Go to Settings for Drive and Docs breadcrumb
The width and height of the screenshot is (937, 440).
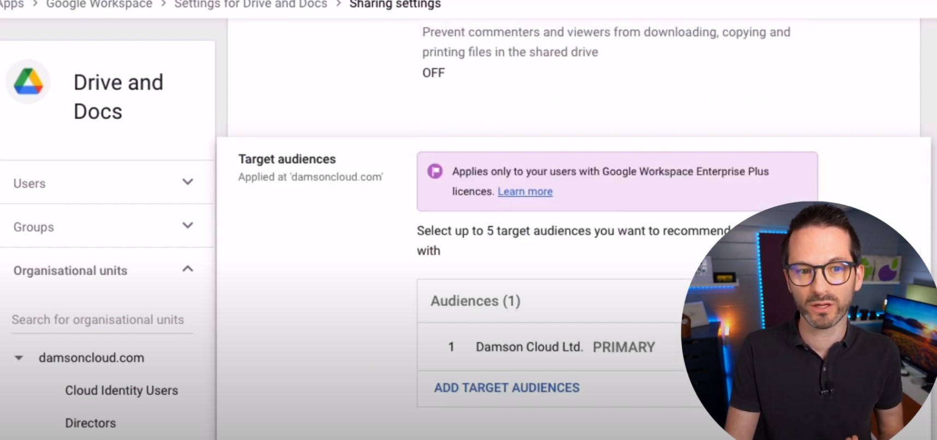pyautogui.click(x=251, y=4)
